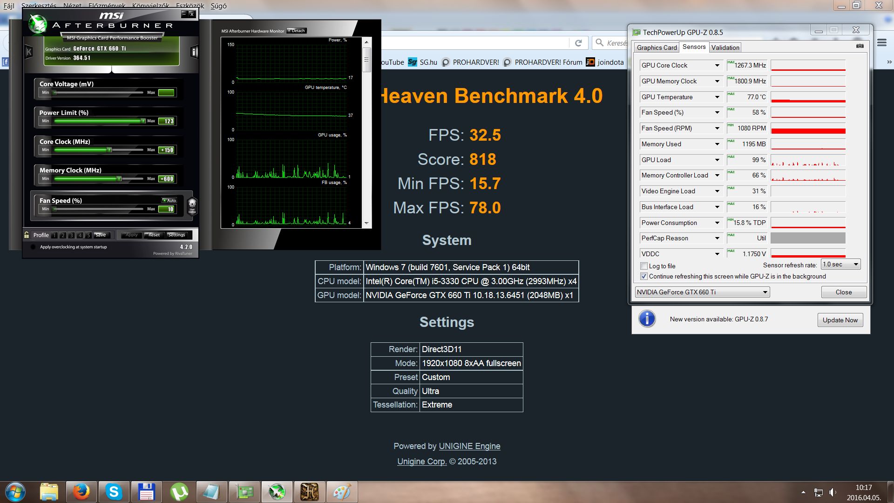Viewport: 894px width, 503px height.
Task: Click the browser Keresés search field
Action: pyautogui.click(x=610, y=43)
